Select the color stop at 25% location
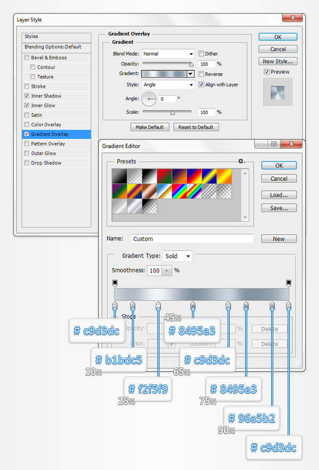 pos(158,306)
